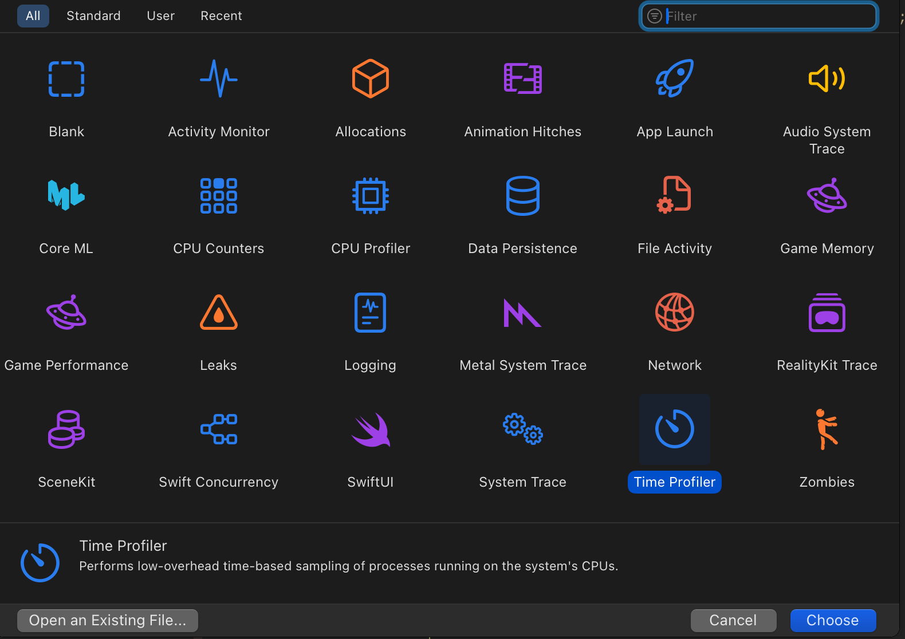905x639 pixels.
Task: Select the Network globe icon
Action: [675, 313]
